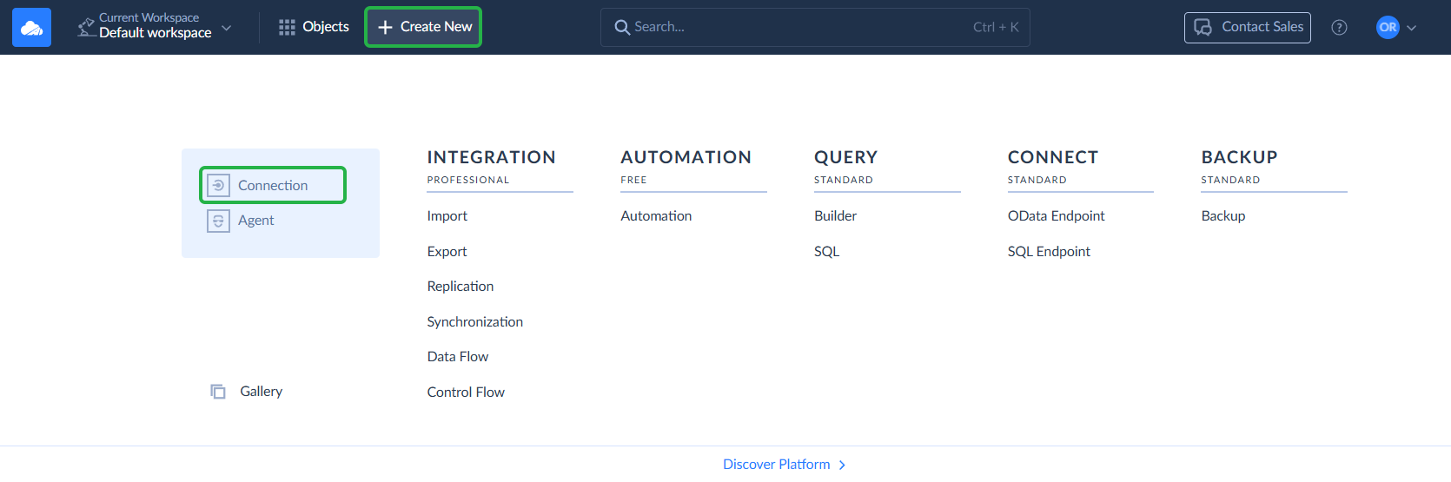Select Automation under the Automation section
Image resolution: width=1451 pixels, height=482 pixels.
coord(656,216)
